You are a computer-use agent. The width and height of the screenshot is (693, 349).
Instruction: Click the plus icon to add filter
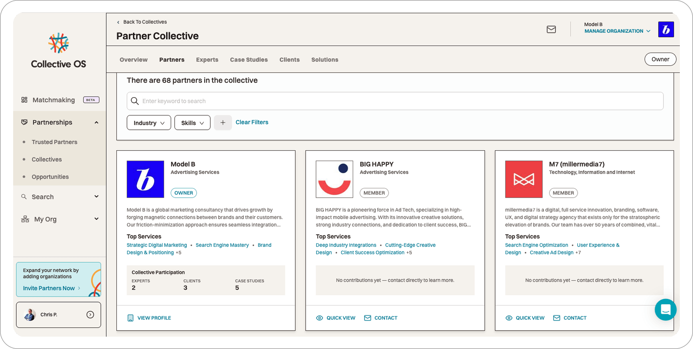coord(223,123)
